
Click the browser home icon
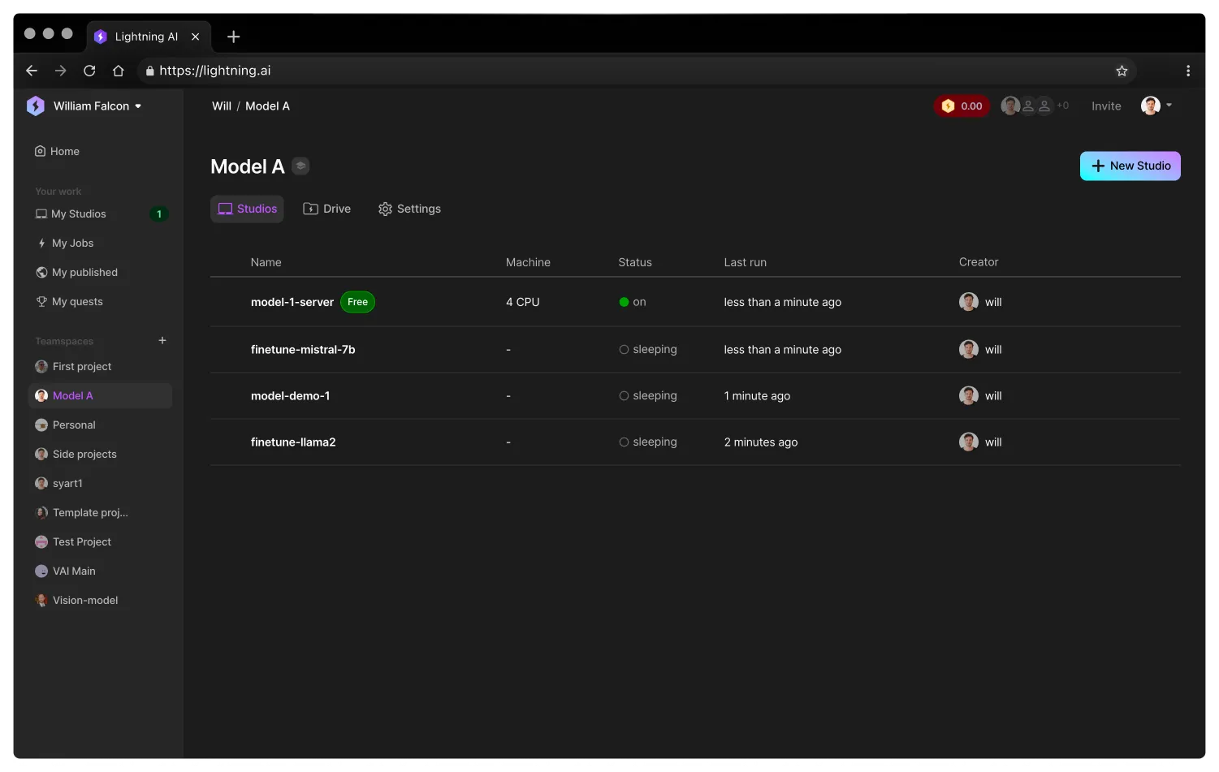point(119,71)
